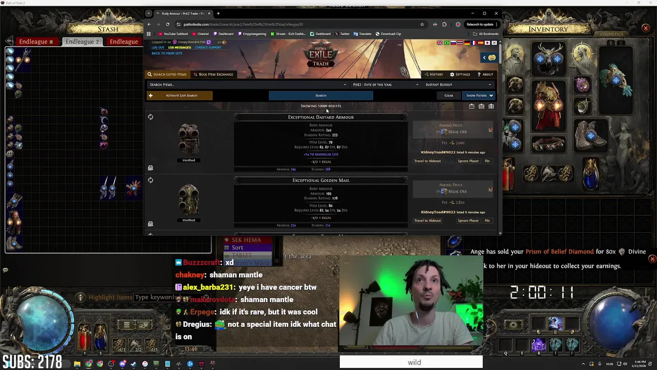
Task: Dismiss the Ange sold notification
Action: (652, 259)
